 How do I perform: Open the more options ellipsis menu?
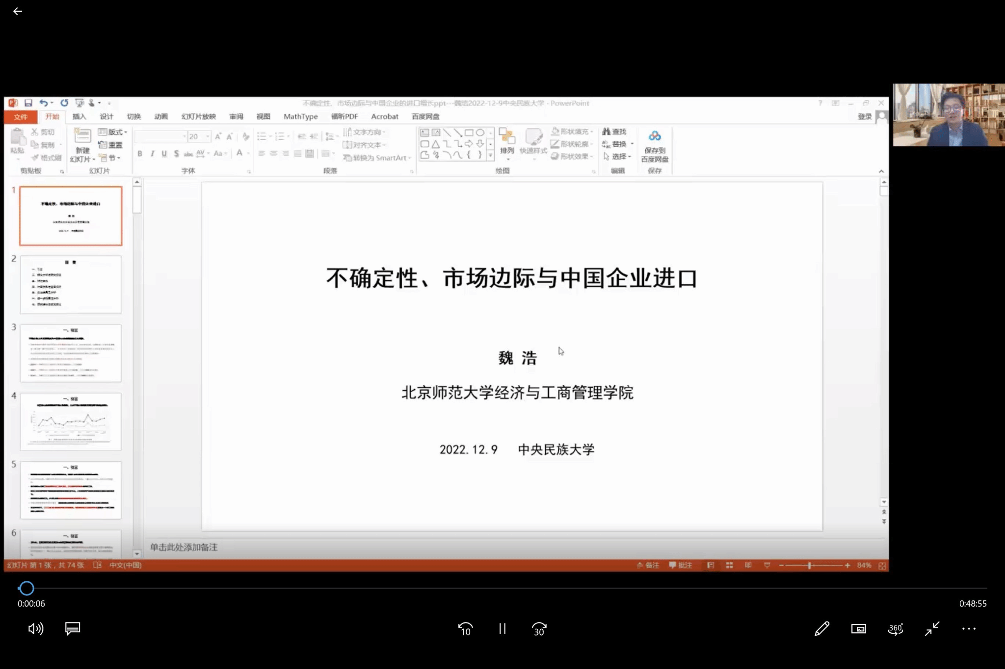click(969, 629)
